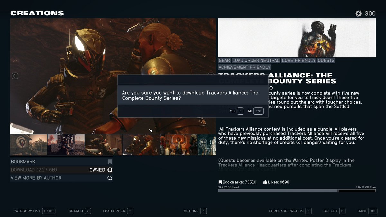Click the storage usage bar
Viewport: 386px width, 217px height.
click(x=297, y=191)
